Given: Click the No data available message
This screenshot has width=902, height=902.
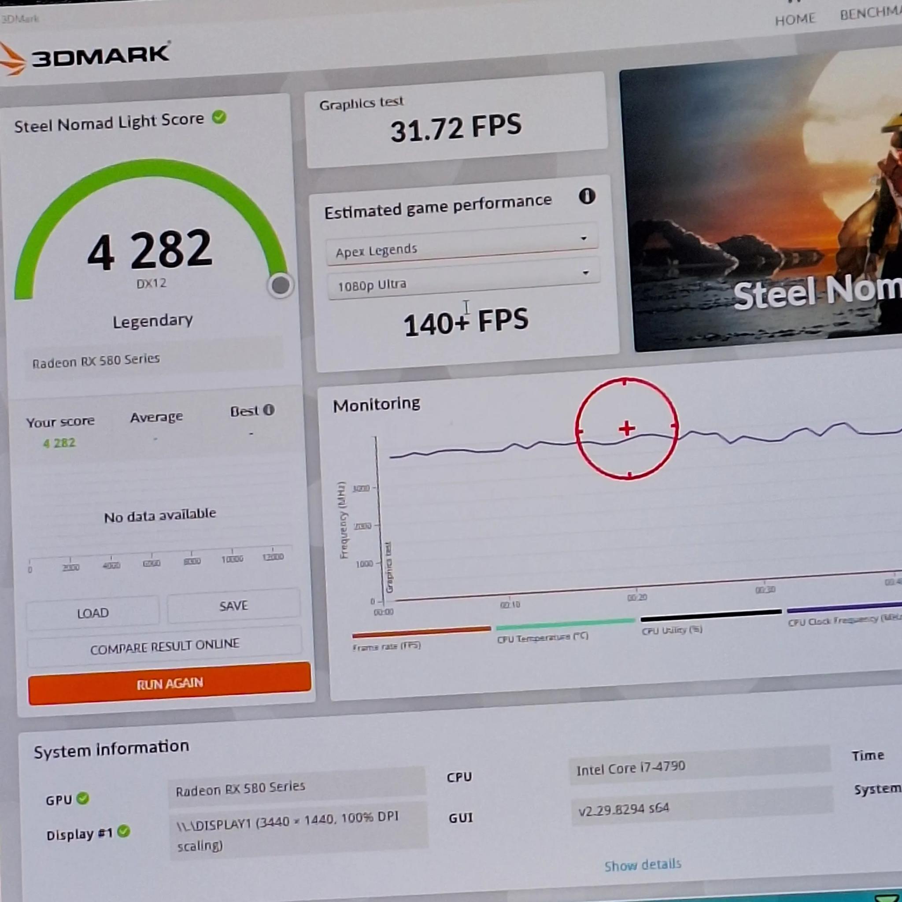Looking at the screenshot, I should tap(160, 515).
